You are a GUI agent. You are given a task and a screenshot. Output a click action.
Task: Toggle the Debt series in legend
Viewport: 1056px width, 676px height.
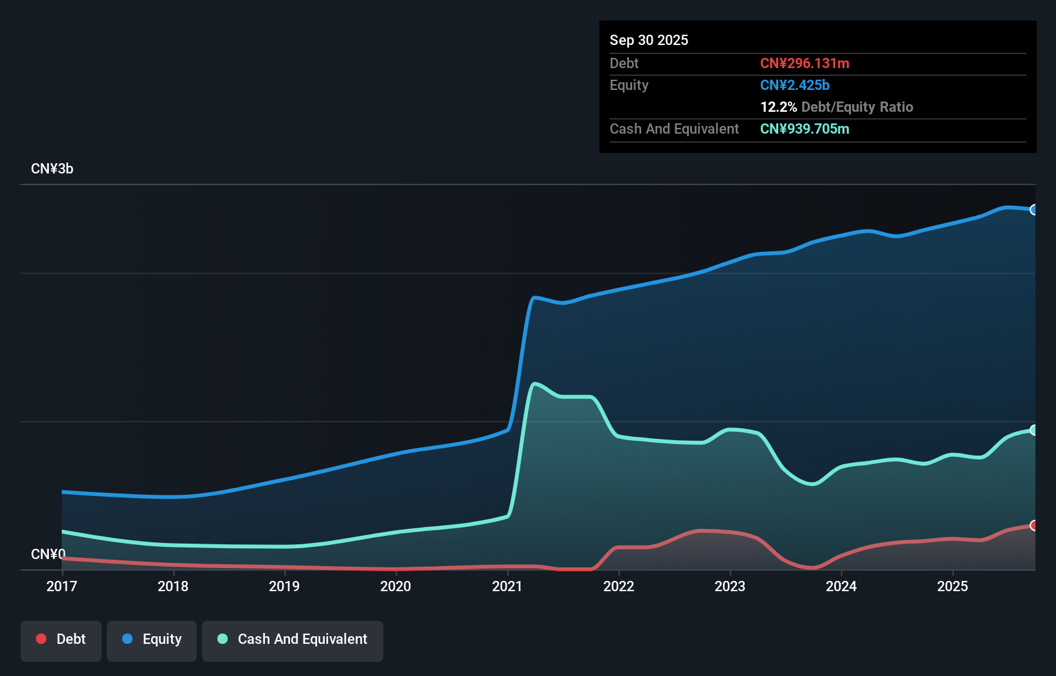click(x=61, y=639)
